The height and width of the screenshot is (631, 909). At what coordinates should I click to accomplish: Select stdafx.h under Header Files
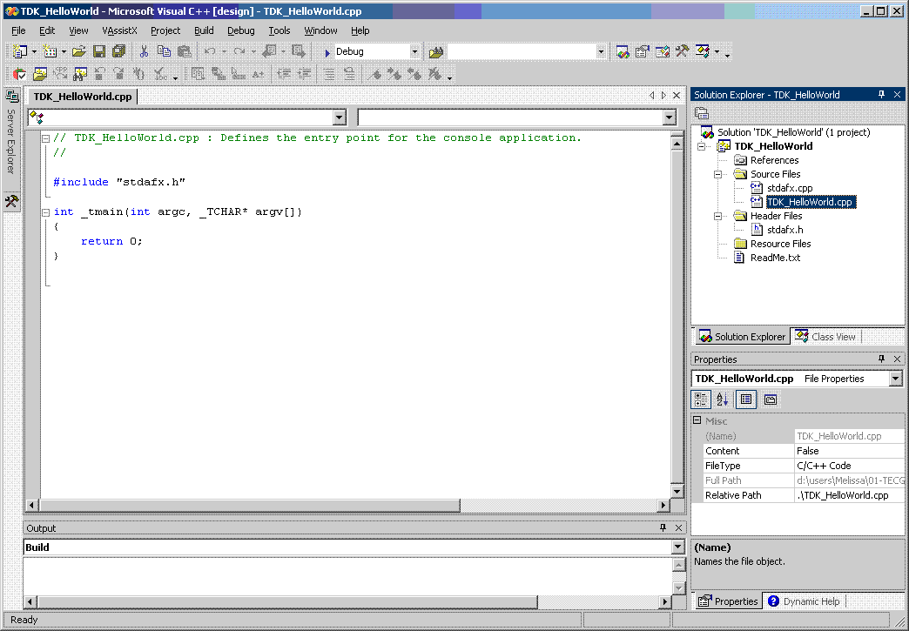coord(785,230)
